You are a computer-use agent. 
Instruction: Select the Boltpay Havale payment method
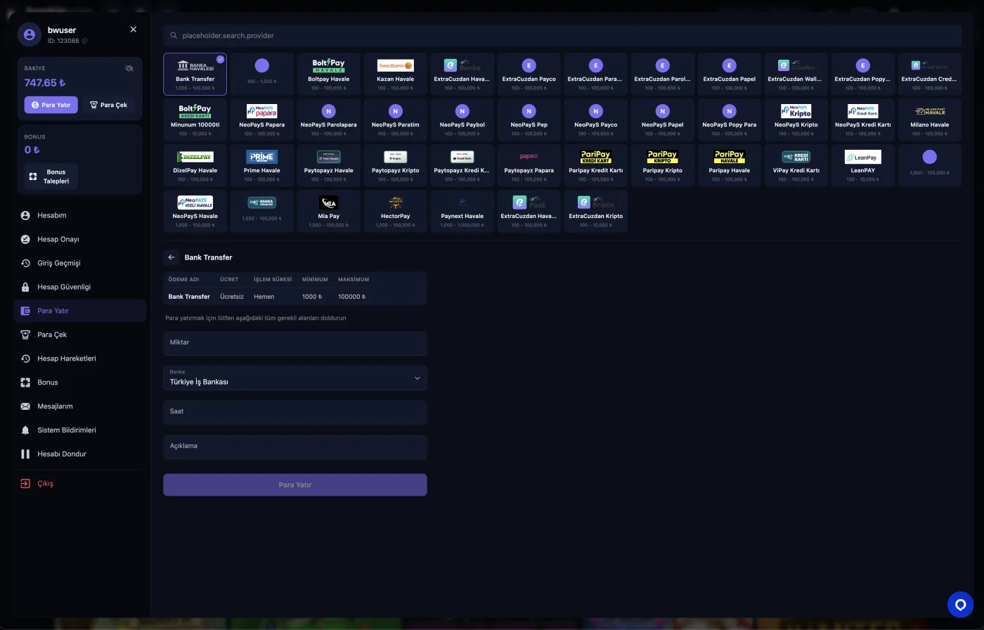coord(328,73)
